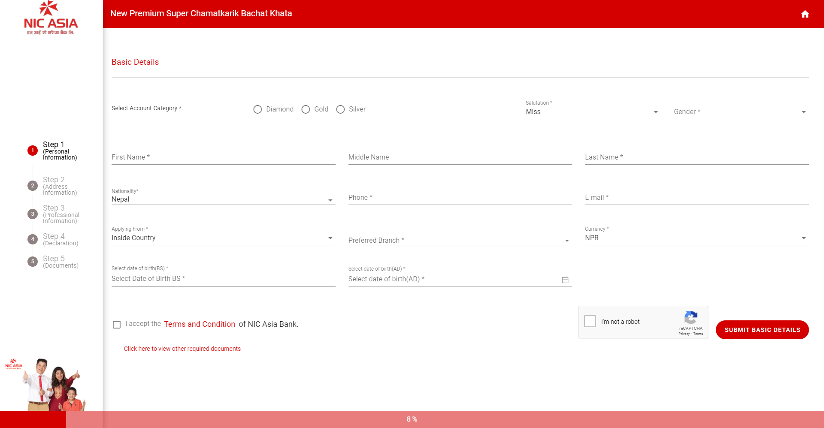
Task: Select step 2 circle icon
Action: (33, 186)
